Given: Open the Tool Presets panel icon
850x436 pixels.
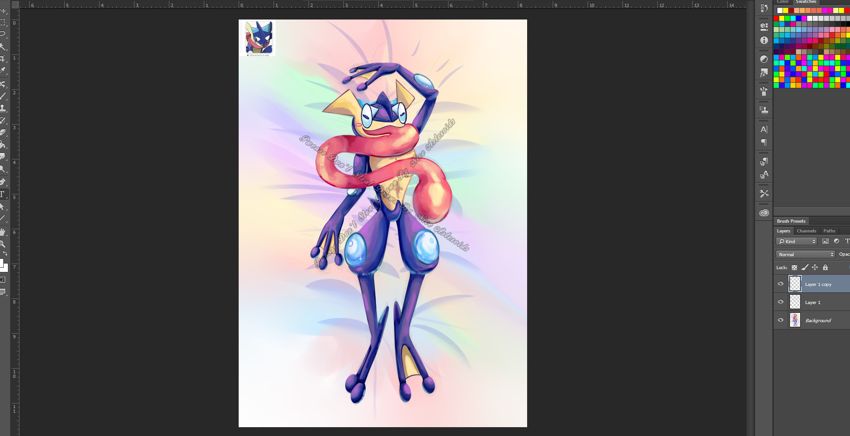Looking at the screenshot, I should 764,193.
